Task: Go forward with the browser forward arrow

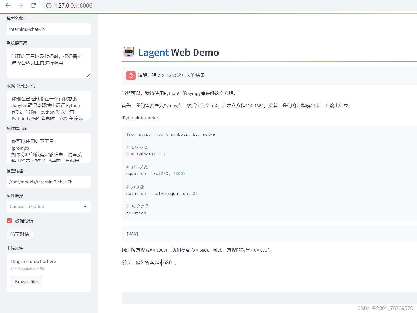Action: (x=21, y=5)
